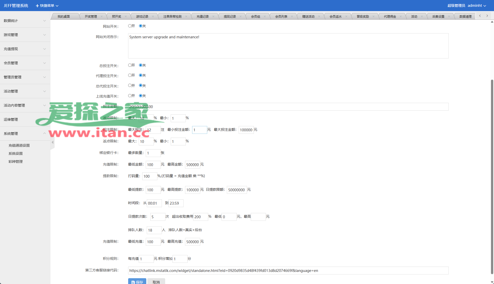Close the 晋级奖励 tab
This screenshot has height=284, width=494.
(373, 16)
